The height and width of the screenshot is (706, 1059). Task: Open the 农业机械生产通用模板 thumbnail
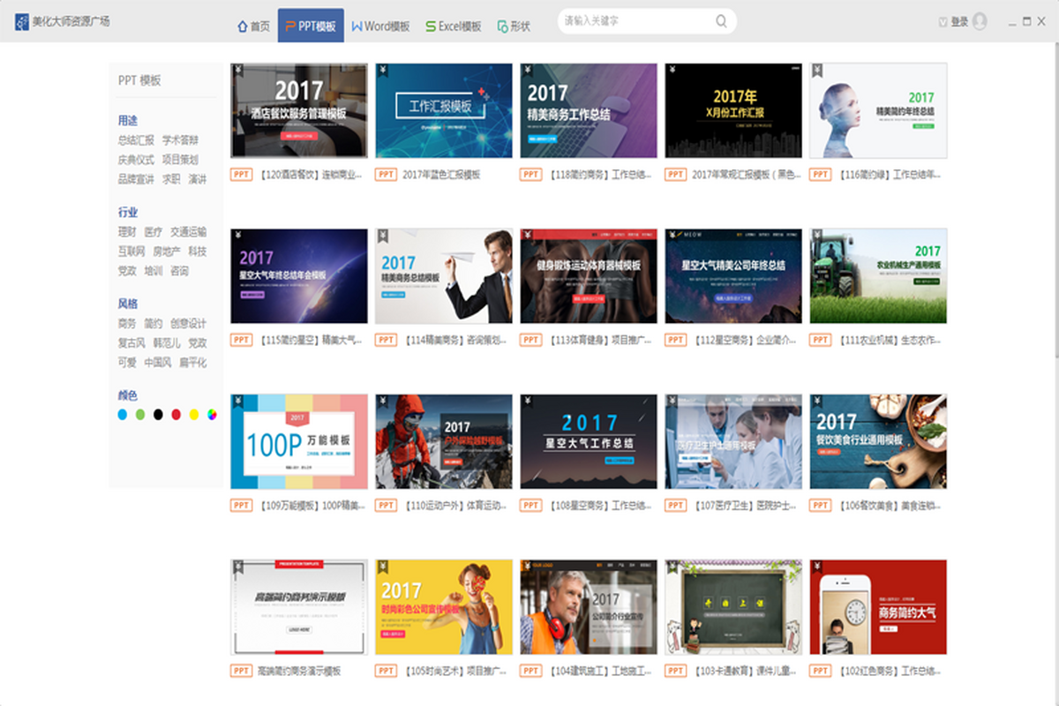point(878,276)
